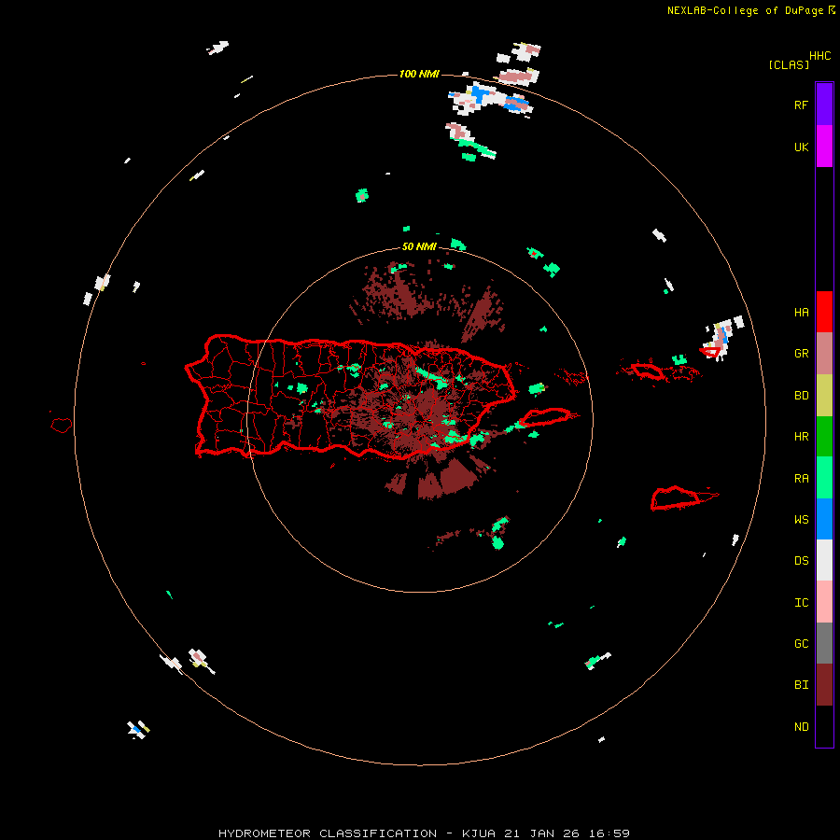
Task: Select the BD yellow legend block
Action: point(824,396)
